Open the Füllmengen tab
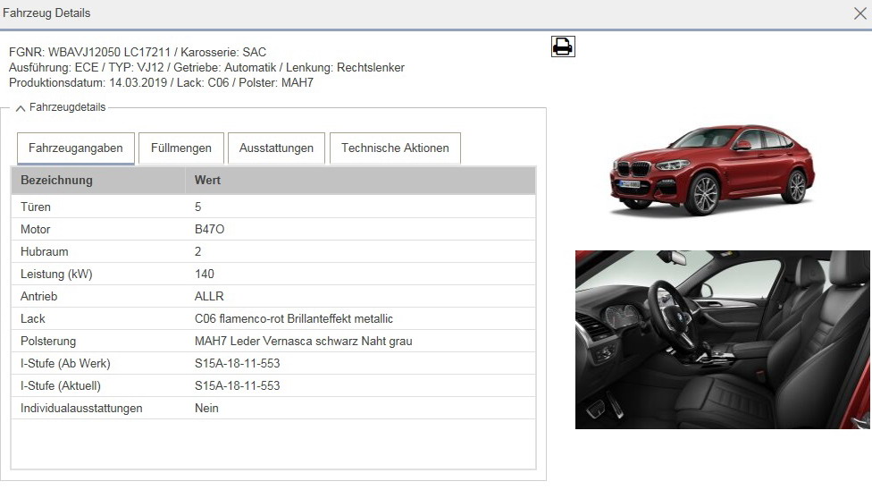Viewport: 872px width, 490px height. (181, 148)
